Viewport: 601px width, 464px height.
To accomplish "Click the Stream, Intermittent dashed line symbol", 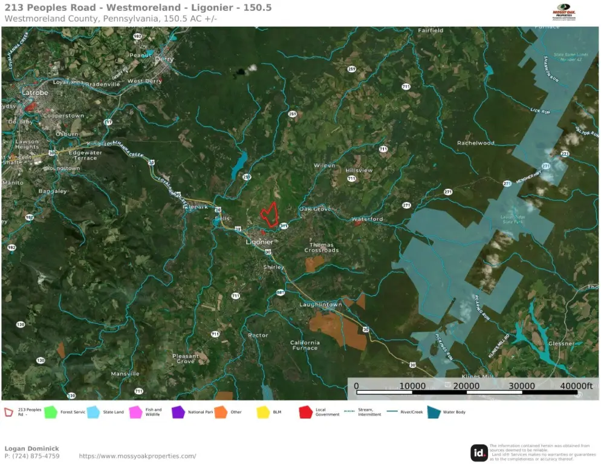I will [349, 411].
